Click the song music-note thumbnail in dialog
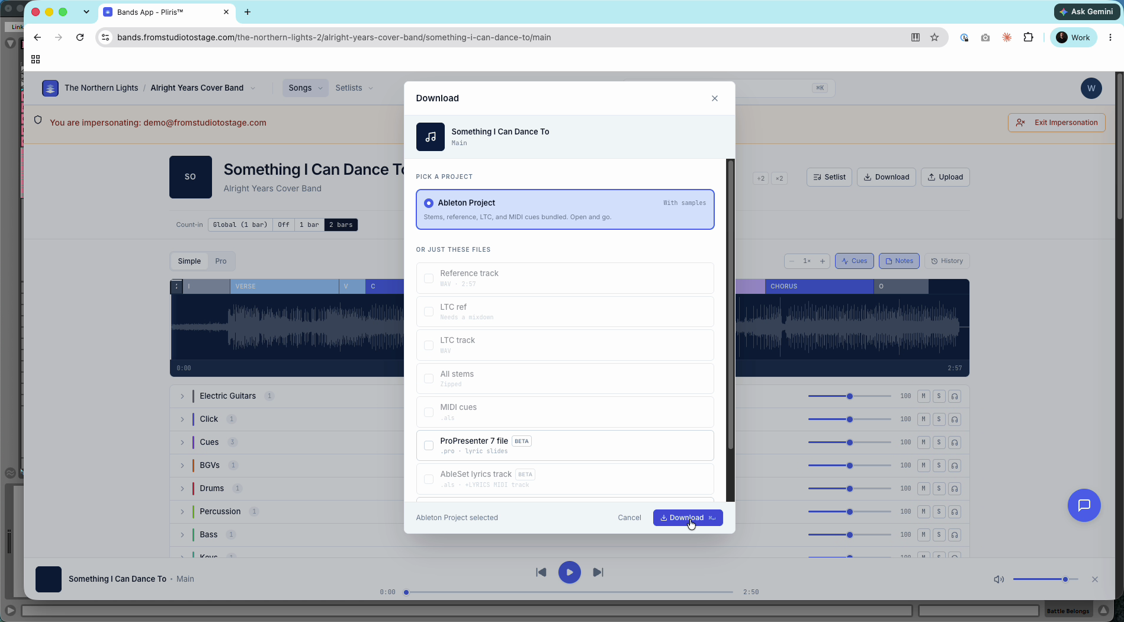Viewport: 1124px width, 622px height. [x=431, y=137]
